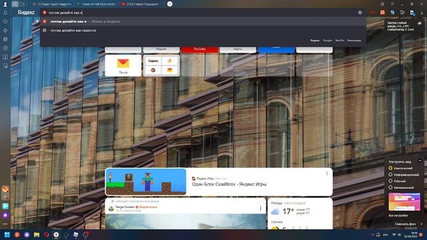Open the red YouTube tile
This screenshot has width=427, height=240.
[x=199, y=49]
